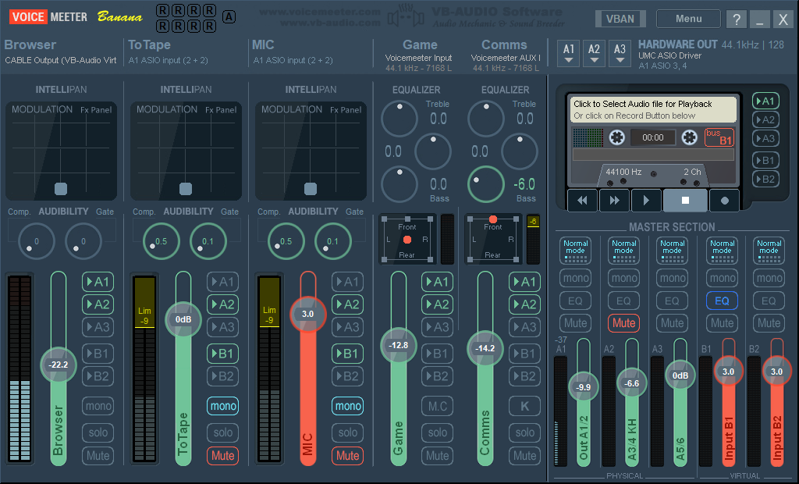Toggle ToTape routing to A2
Image resolution: width=799 pixels, height=484 pixels.
pos(222,304)
